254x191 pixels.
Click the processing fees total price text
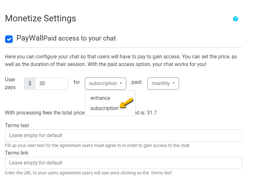click(x=45, y=113)
